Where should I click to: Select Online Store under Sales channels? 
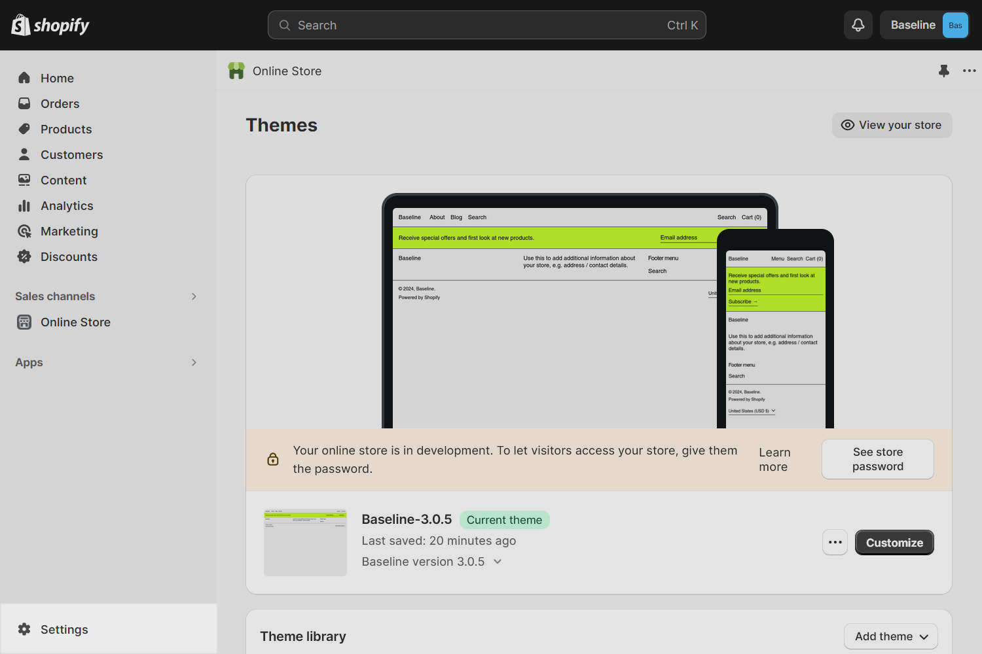click(x=75, y=322)
